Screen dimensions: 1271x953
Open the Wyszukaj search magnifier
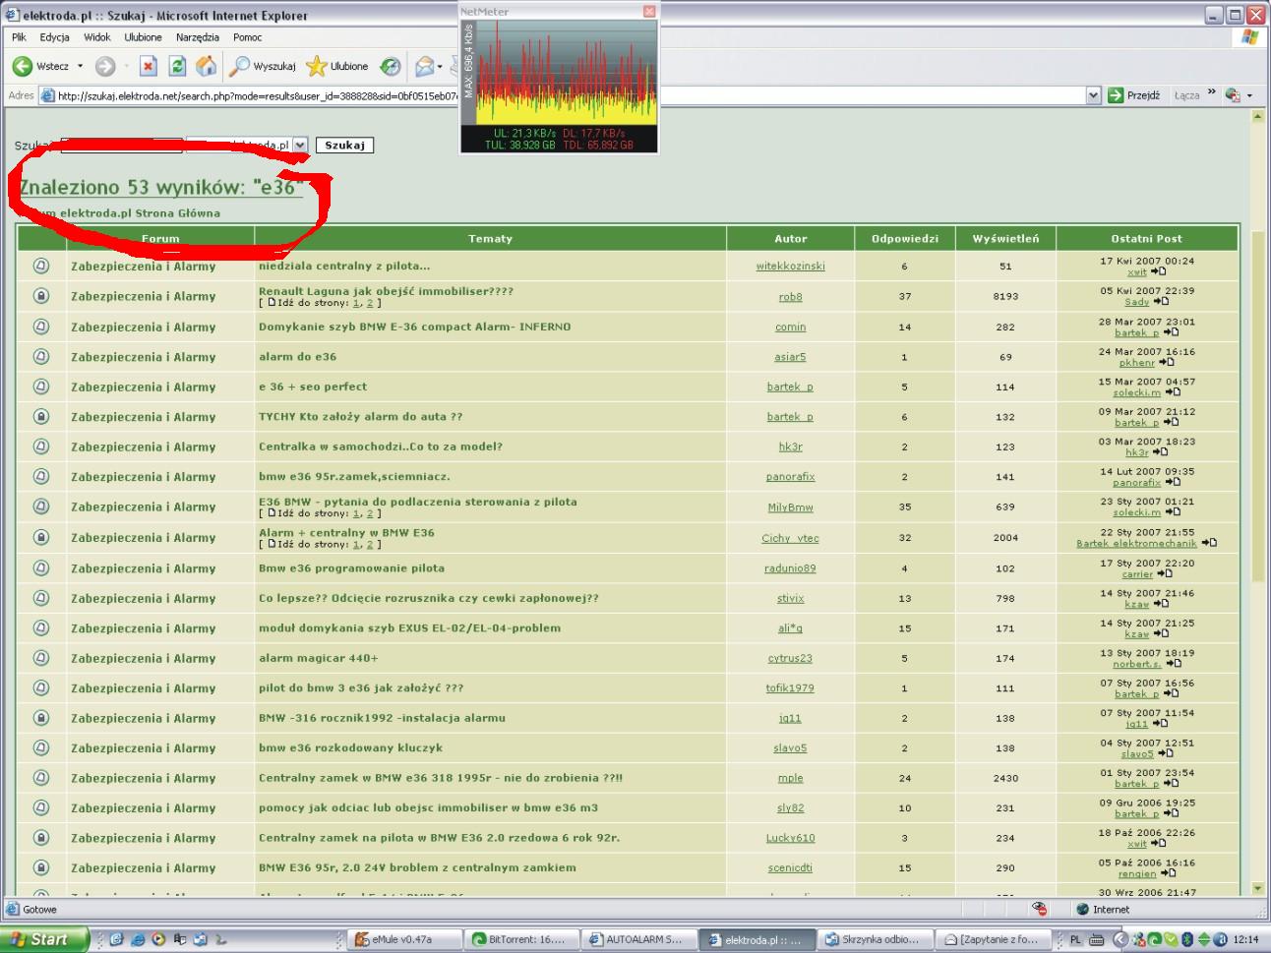coord(240,66)
